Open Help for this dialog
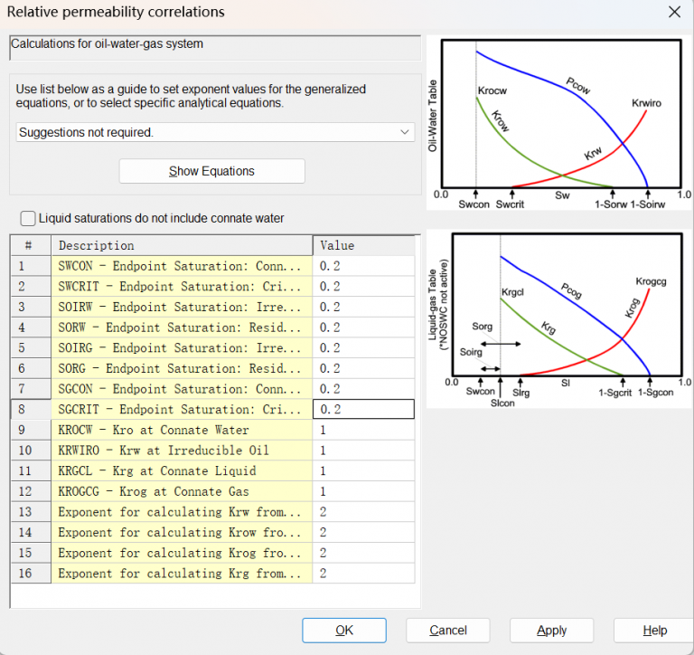The image size is (694, 655). tap(654, 630)
